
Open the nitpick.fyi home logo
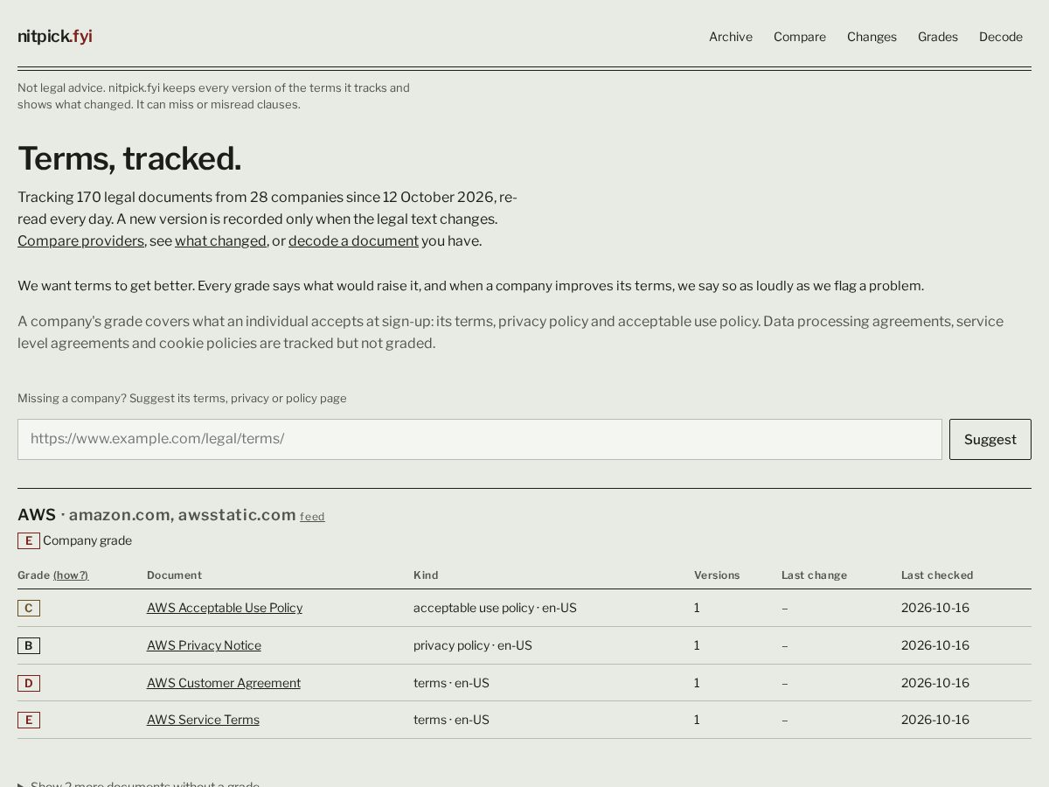click(55, 37)
